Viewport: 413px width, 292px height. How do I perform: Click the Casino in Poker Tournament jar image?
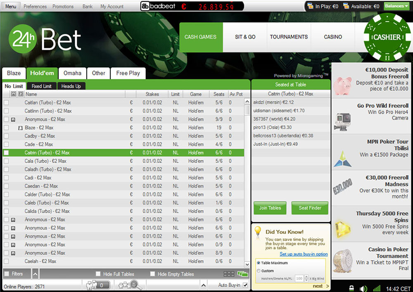click(342, 261)
